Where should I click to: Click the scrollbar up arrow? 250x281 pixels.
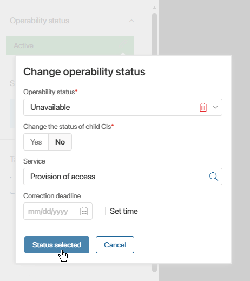tap(154, 8)
